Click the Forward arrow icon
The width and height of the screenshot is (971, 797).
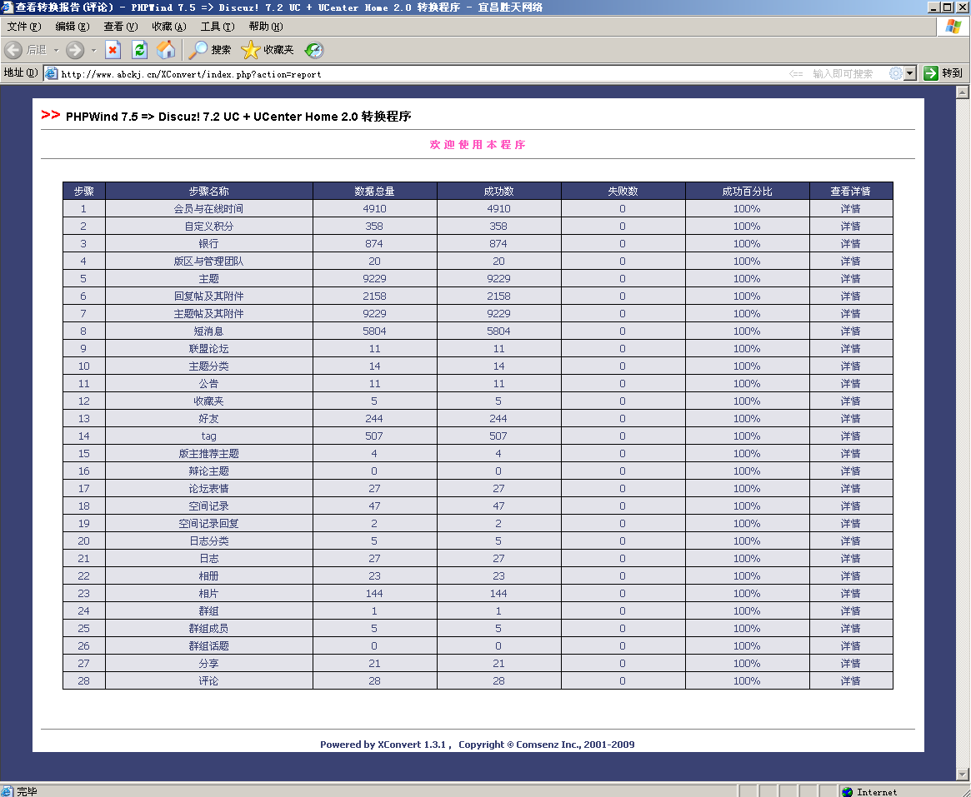[75, 50]
